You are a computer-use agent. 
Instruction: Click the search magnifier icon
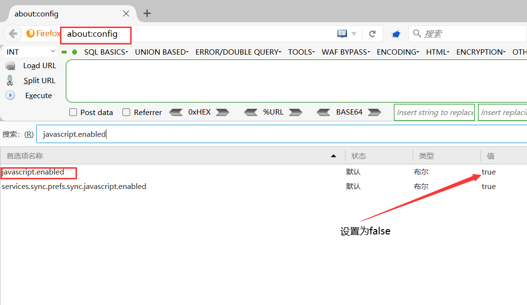click(x=417, y=33)
